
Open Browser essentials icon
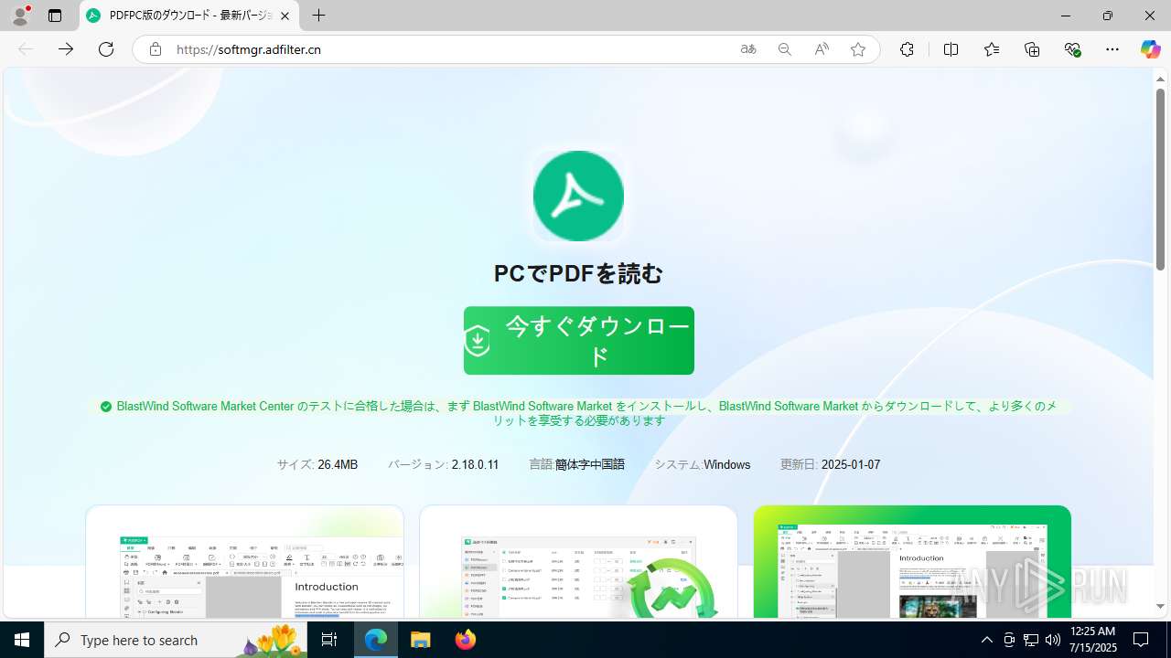pyautogui.click(x=1073, y=49)
